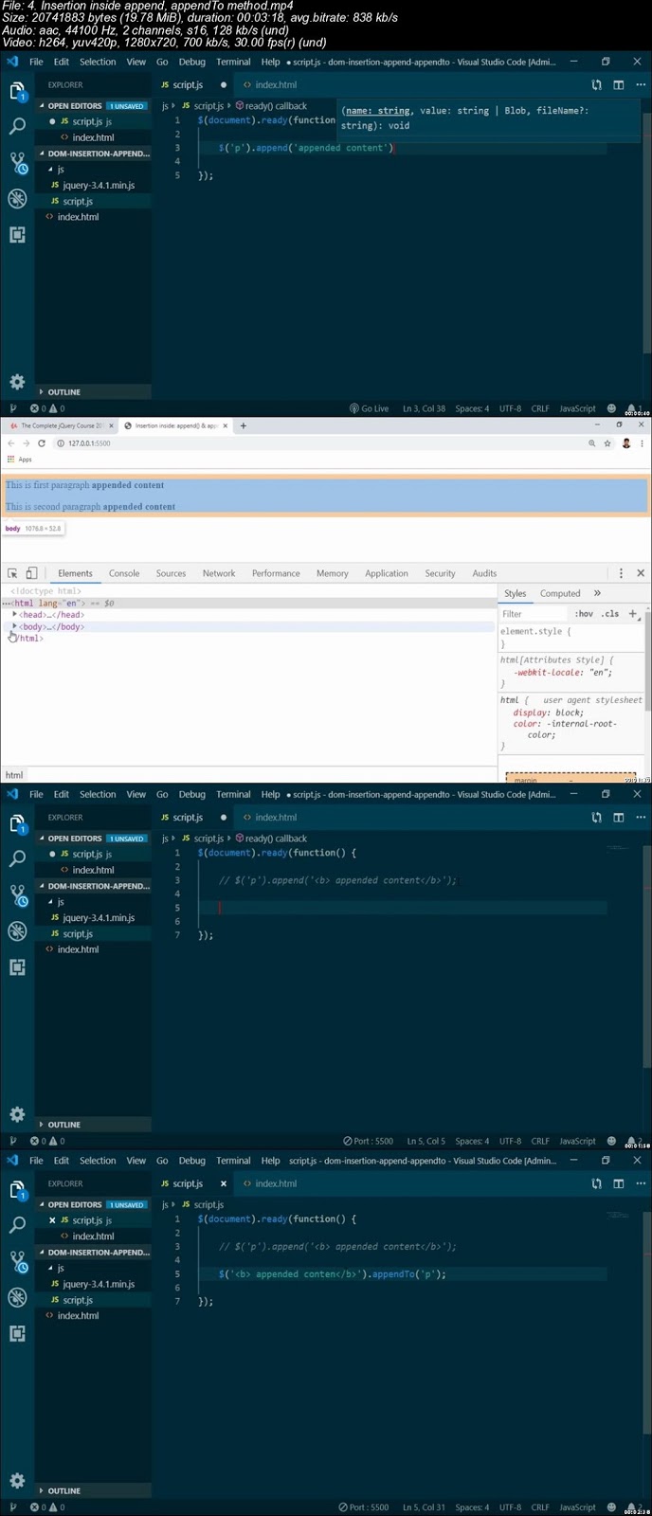This screenshot has width=652, height=1516.
Task: Open editor More Actions in appendTo VS Code window
Action: (x=641, y=1183)
